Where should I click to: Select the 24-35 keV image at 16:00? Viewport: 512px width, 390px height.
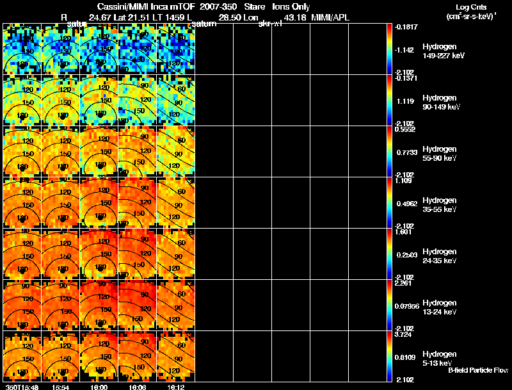coord(99,254)
